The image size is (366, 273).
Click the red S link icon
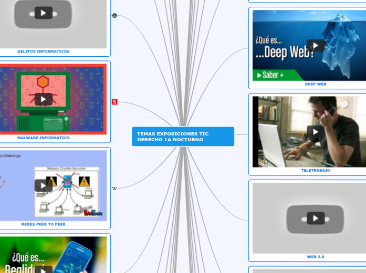click(x=114, y=102)
